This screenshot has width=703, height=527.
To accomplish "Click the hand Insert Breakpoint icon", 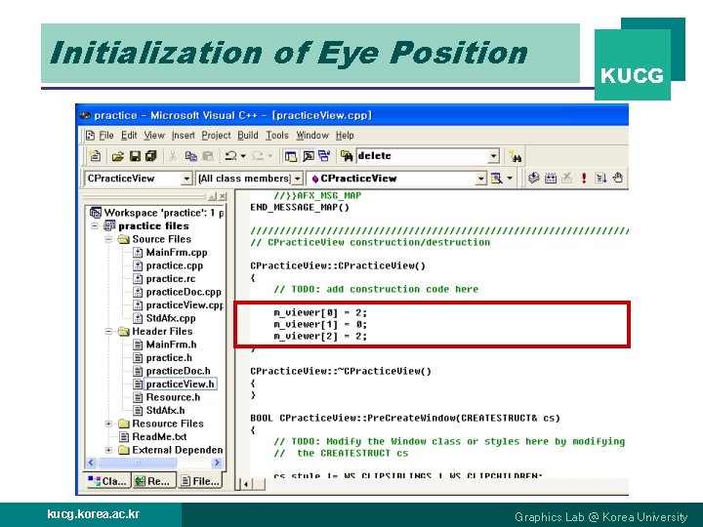I will click(x=618, y=178).
